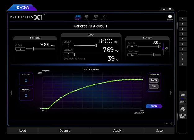
Task: Toggle the OSD overlay
Action: (183, 95)
